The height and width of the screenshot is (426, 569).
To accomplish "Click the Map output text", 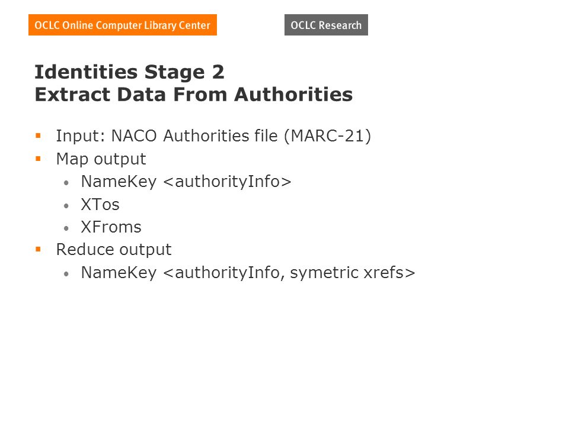I will point(101,159).
